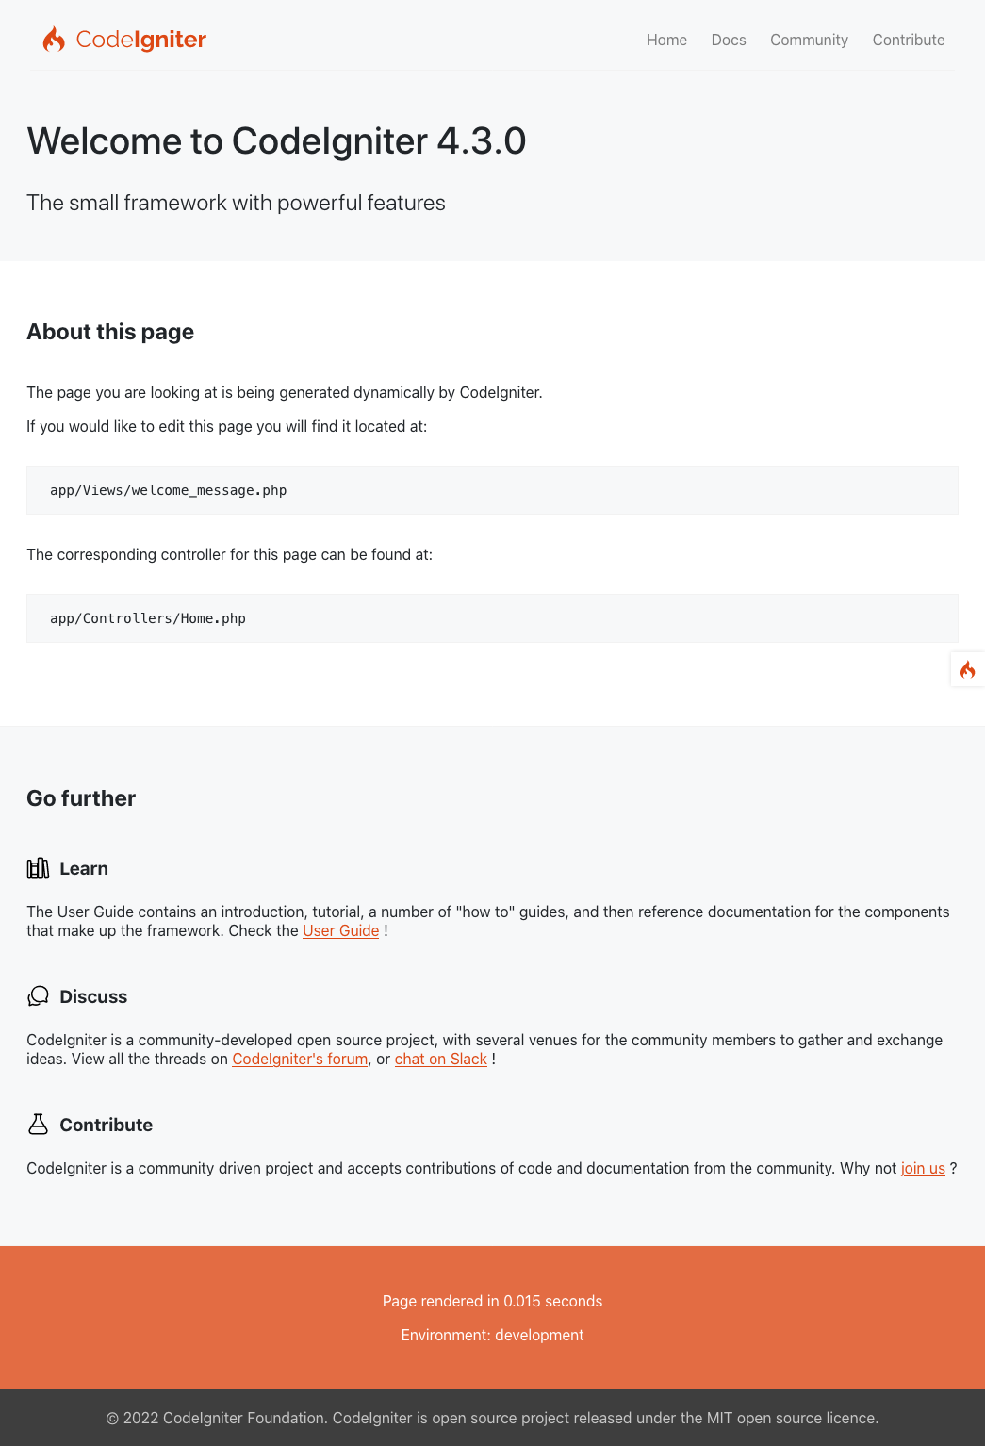985x1446 pixels.
Task: Select the books icon beside Learn
Action: coord(38,867)
